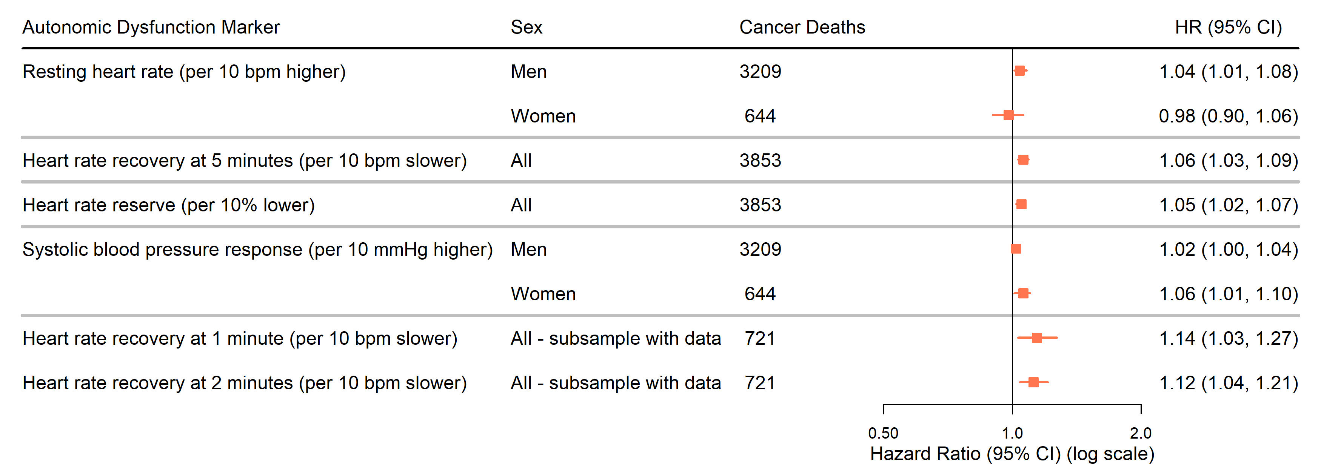Screen dimensions: 1321x471
Task: Click the square marker for resting heart rate women
Action: point(1008,115)
